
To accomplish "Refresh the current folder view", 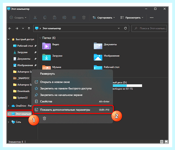I will click(x=125, y=28).
